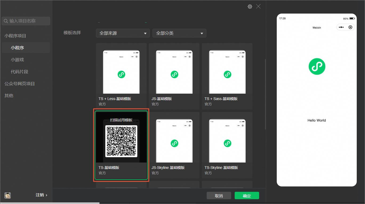Click the green mini program logo in preview

point(317,66)
